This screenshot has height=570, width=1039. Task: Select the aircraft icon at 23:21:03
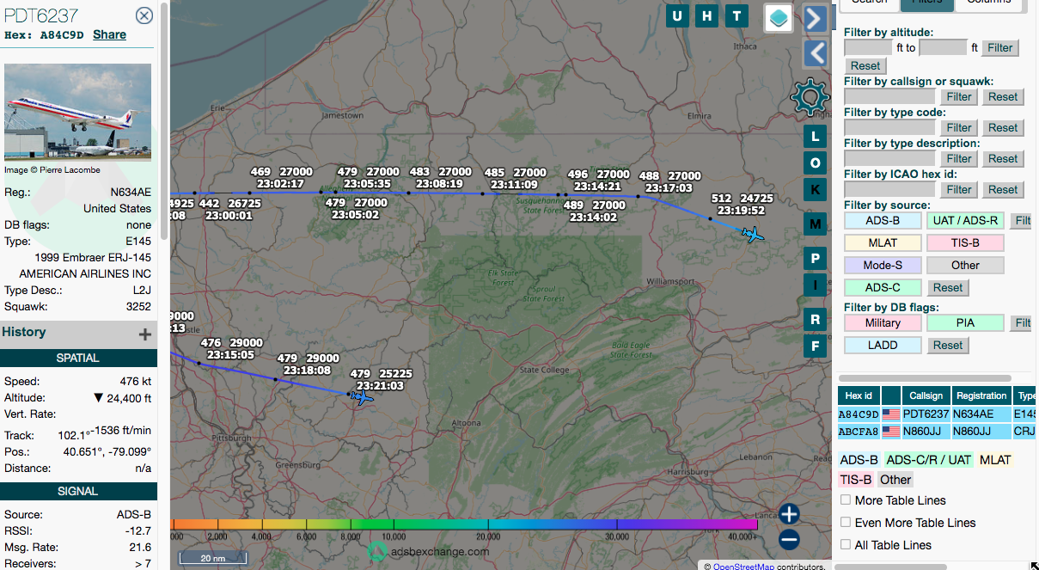pos(363,397)
